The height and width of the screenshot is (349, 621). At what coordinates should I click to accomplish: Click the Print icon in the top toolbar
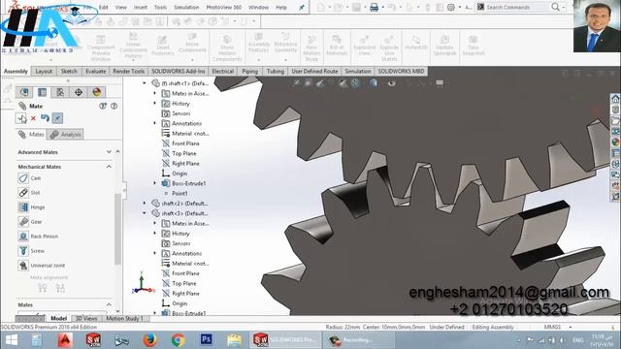[374, 7]
